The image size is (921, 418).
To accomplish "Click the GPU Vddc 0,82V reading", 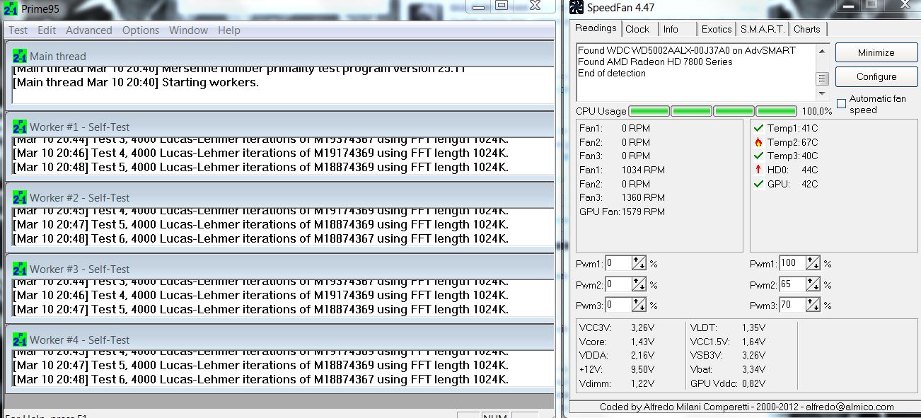I will [x=728, y=383].
